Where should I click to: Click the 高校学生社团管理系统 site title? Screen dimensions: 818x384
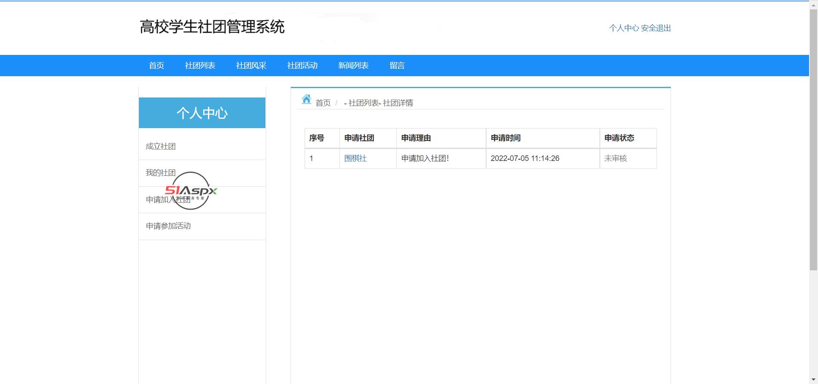tap(212, 27)
